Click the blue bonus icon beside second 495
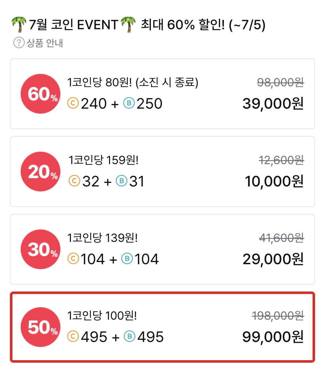The image size is (325, 377). [x=129, y=337]
